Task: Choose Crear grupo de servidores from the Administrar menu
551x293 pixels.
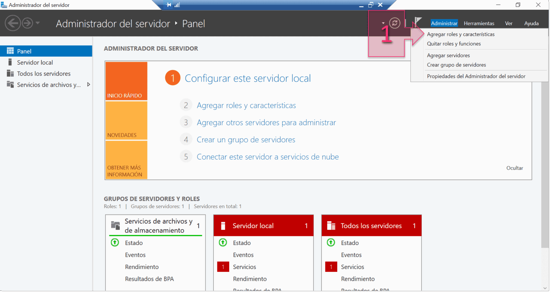Action: pyautogui.click(x=457, y=65)
